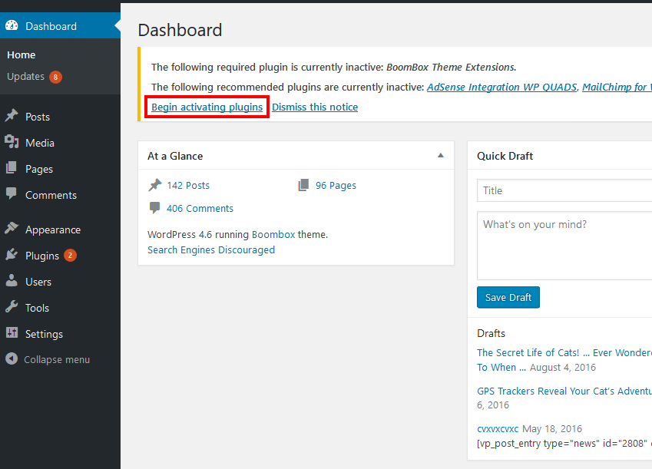The width and height of the screenshot is (652, 469).
Task: Click the Save Draft button
Action: (508, 297)
